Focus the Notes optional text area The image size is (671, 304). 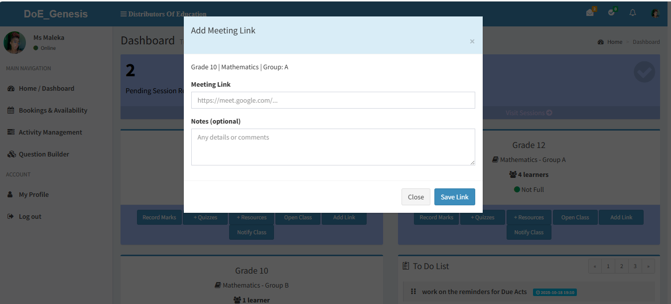pos(333,147)
